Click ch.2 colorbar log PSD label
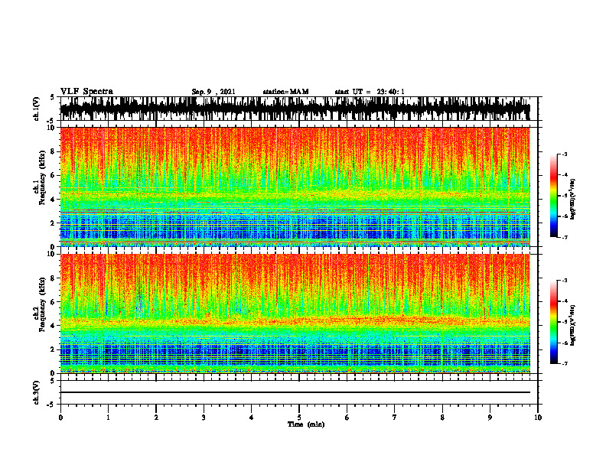This screenshot has height=468, width=606. (x=573, y=326)
